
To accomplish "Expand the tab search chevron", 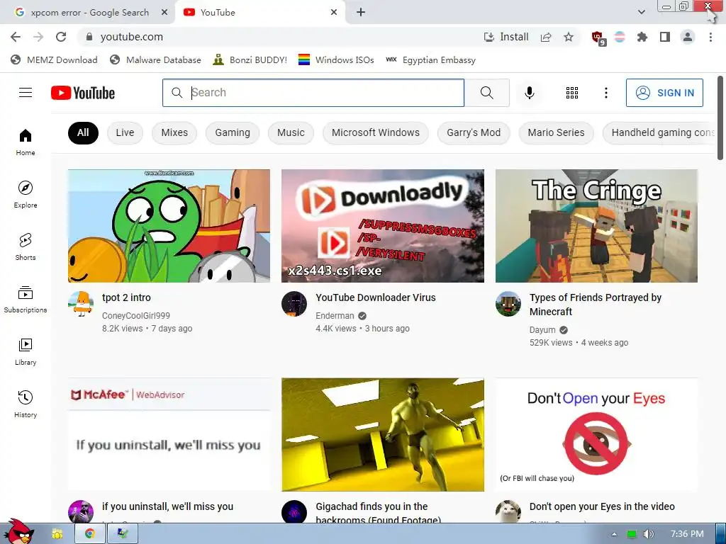I will point(641,13).
